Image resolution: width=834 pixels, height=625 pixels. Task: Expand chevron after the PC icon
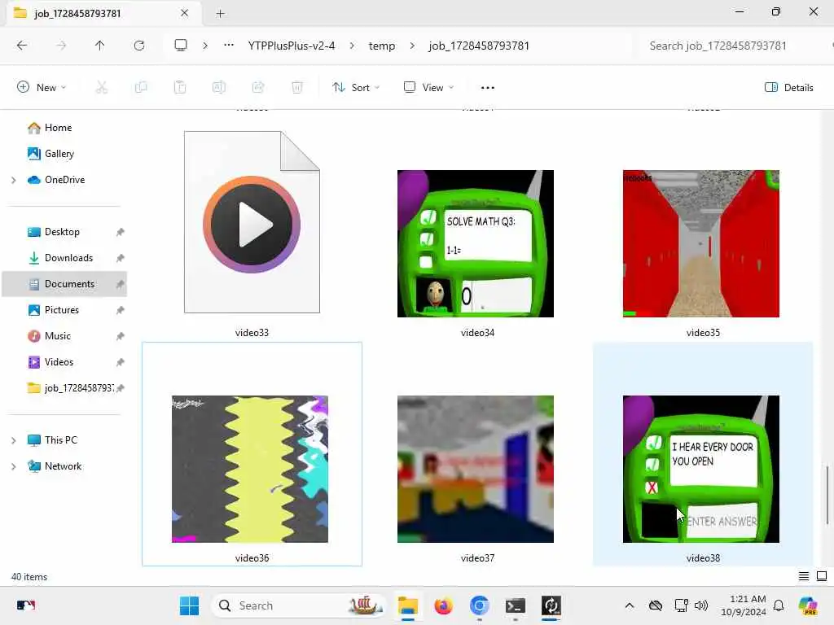205,46
